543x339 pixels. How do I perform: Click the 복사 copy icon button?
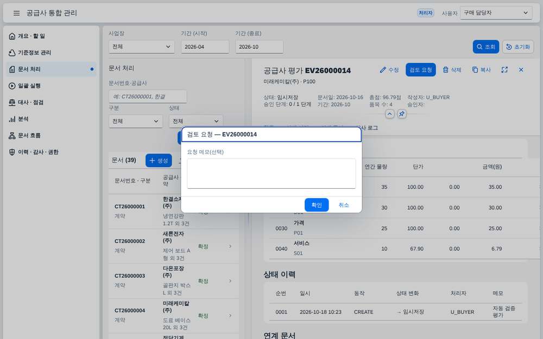click(x=481, y=70)
